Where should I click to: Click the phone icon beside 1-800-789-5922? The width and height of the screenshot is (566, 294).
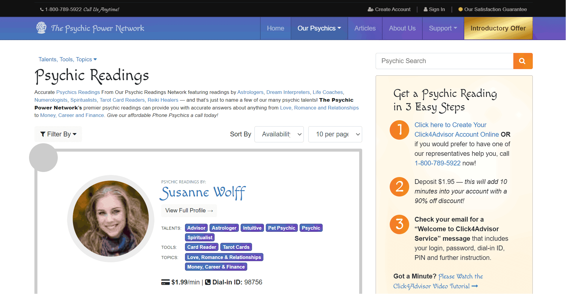point(42,10)
